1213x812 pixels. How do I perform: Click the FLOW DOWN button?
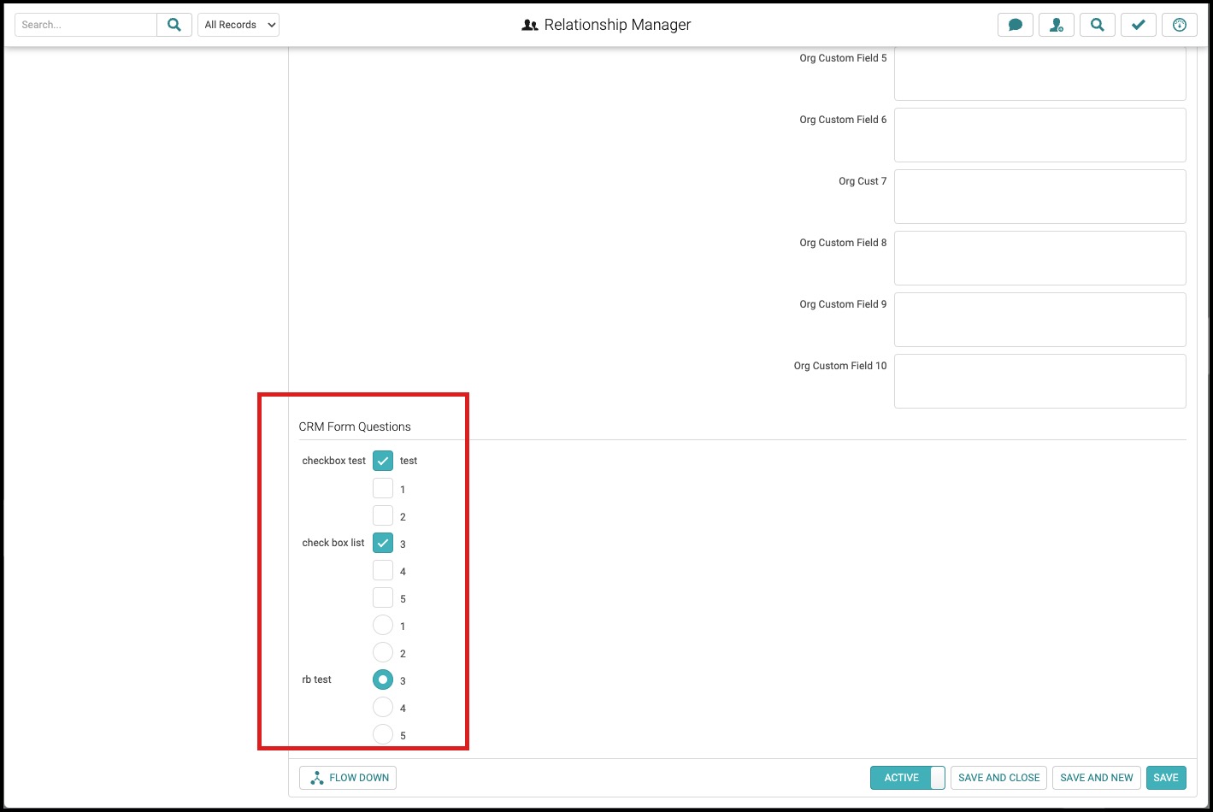tap(348, 778)
